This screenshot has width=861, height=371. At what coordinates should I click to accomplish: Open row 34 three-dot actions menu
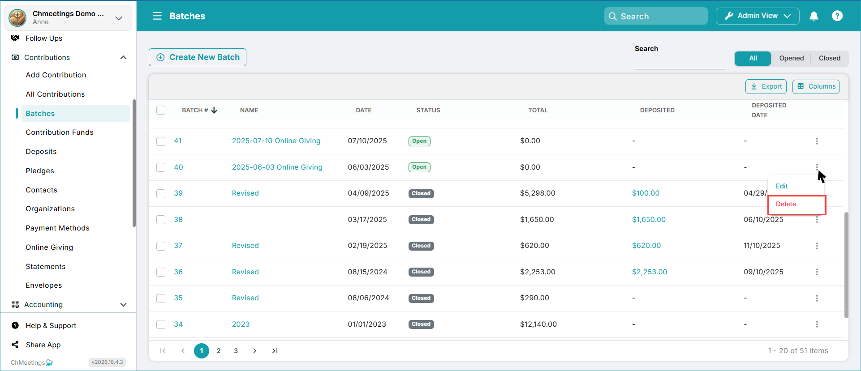pyautogui.click(x=817, y=324)
